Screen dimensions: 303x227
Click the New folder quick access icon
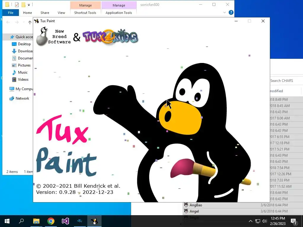click(x=23, y=5)
